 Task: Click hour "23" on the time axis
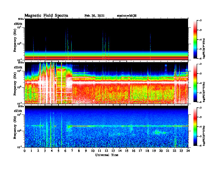point(181,151)
